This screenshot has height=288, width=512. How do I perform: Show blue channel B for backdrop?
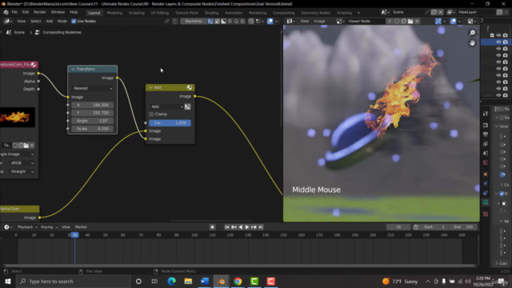[242, 22]
